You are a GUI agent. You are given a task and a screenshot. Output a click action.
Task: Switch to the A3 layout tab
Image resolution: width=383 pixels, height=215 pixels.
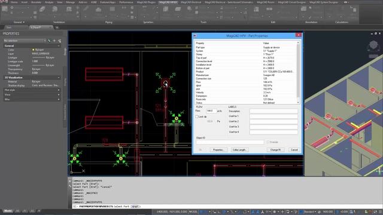click(x=32, y=211)
